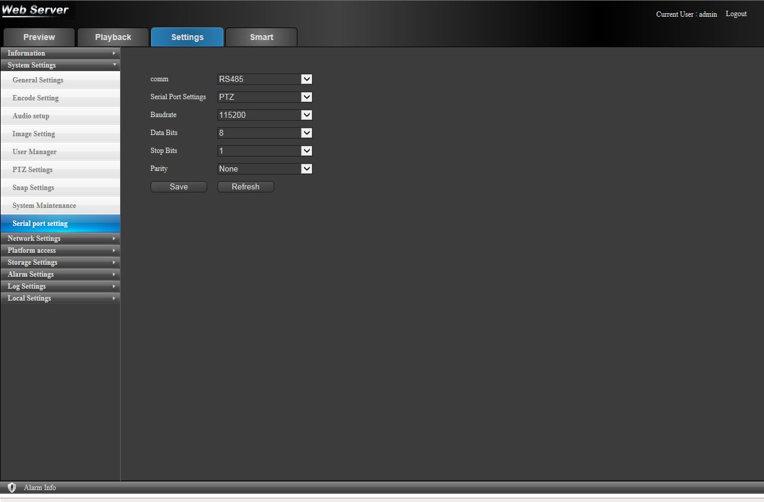Switch to the Preview tab

point(39,37)
